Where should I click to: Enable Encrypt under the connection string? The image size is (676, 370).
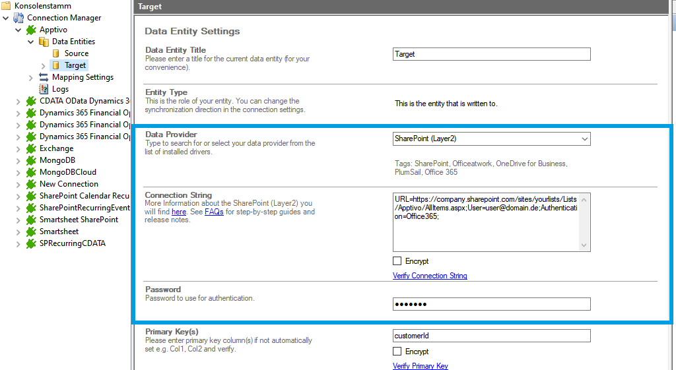coord(397,261)
